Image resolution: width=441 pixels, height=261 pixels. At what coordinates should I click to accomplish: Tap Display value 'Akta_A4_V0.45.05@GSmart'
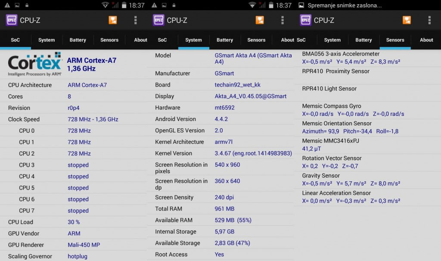tap(251, 96)
